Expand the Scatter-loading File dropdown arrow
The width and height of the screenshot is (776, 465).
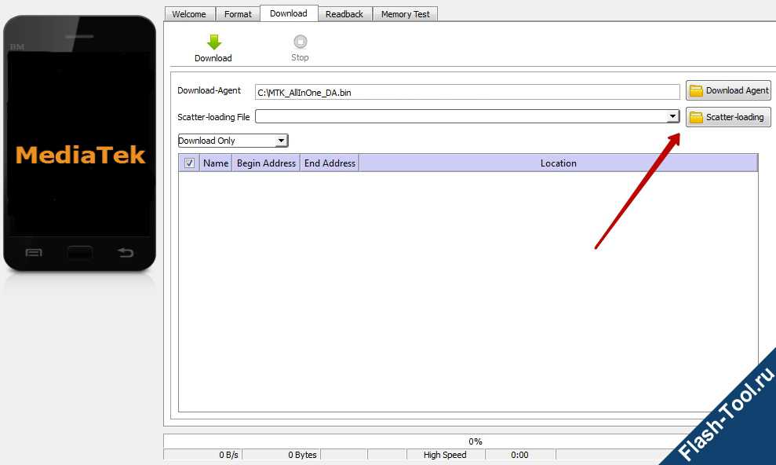click(x=672, y=116)
